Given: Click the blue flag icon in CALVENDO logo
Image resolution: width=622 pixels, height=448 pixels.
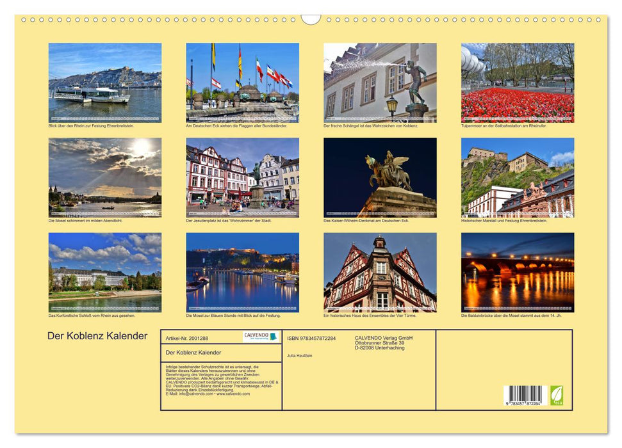Looking at the screenshot, I should 272,337.
